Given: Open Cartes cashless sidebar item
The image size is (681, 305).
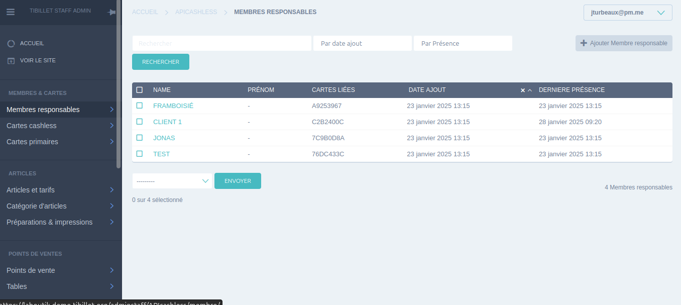Looking at the screenshot, I should (x=58, y=126).
